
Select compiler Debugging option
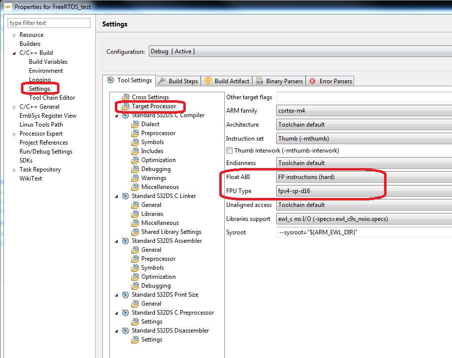[x=156, y=169]
